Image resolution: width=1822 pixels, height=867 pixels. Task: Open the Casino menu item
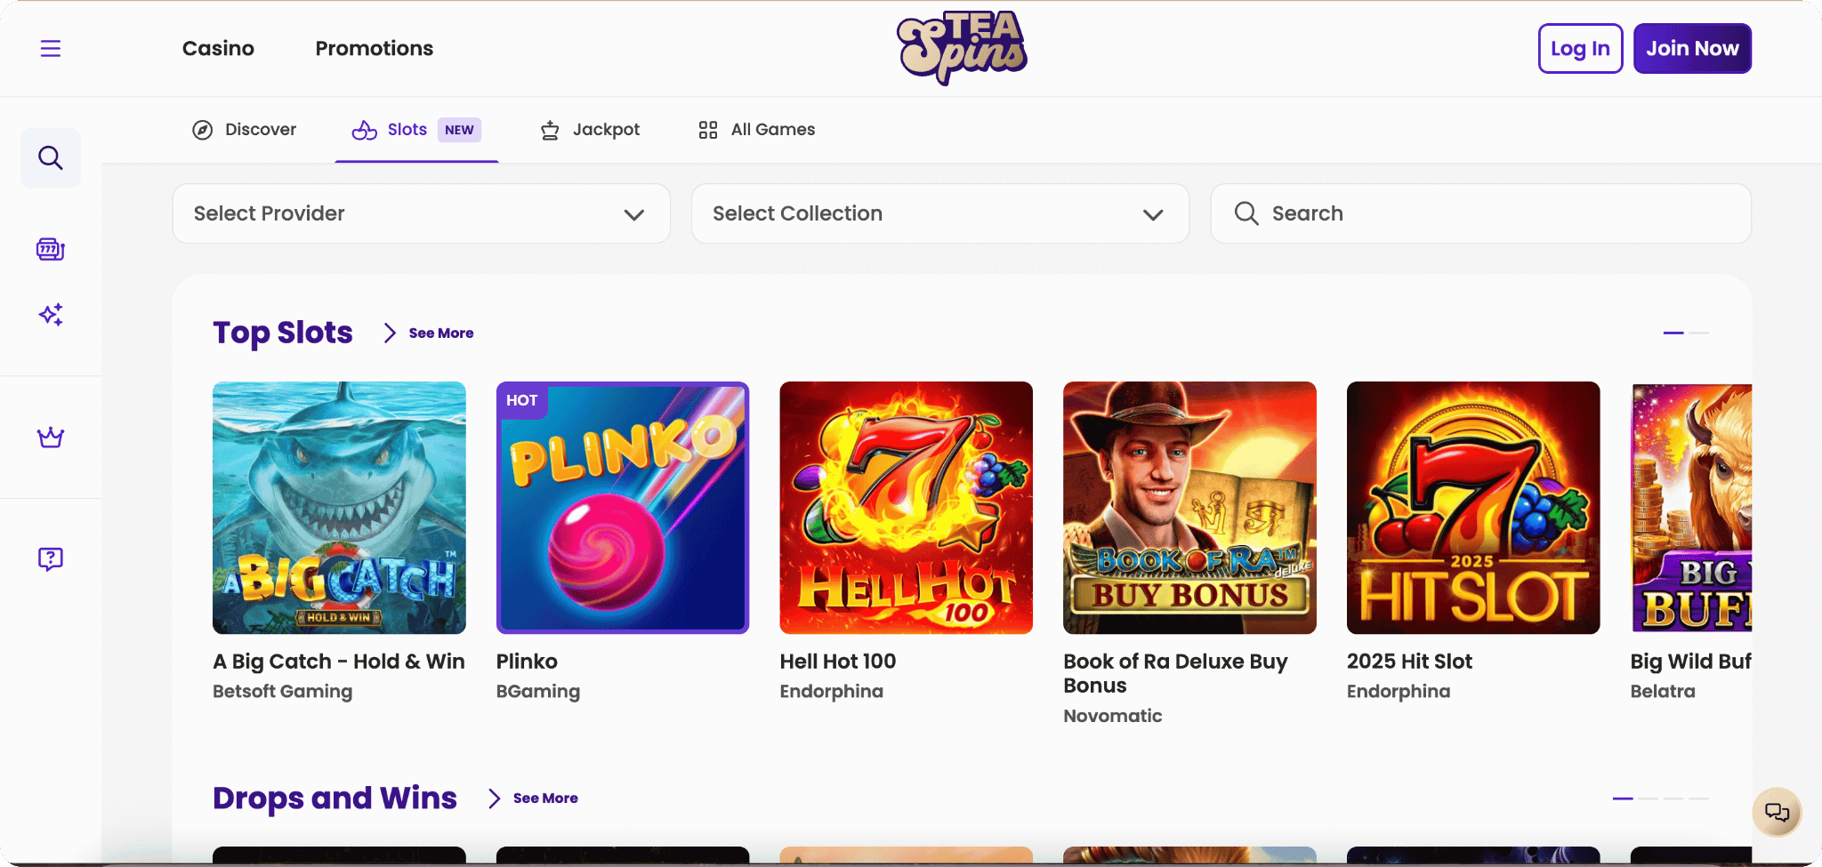click(x=218, y=48)
